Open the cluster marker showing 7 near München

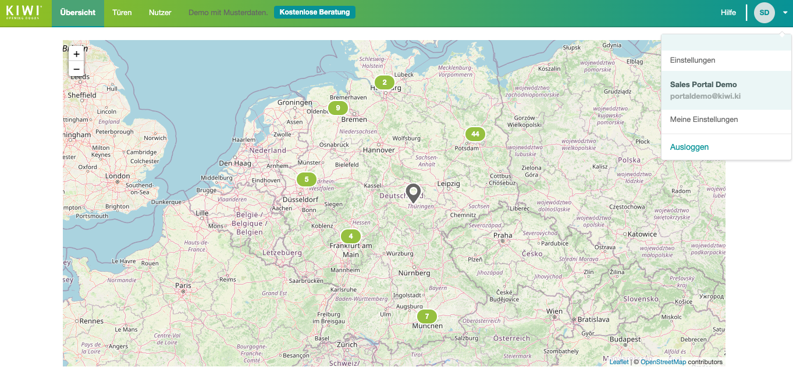[x=426, y=317]
